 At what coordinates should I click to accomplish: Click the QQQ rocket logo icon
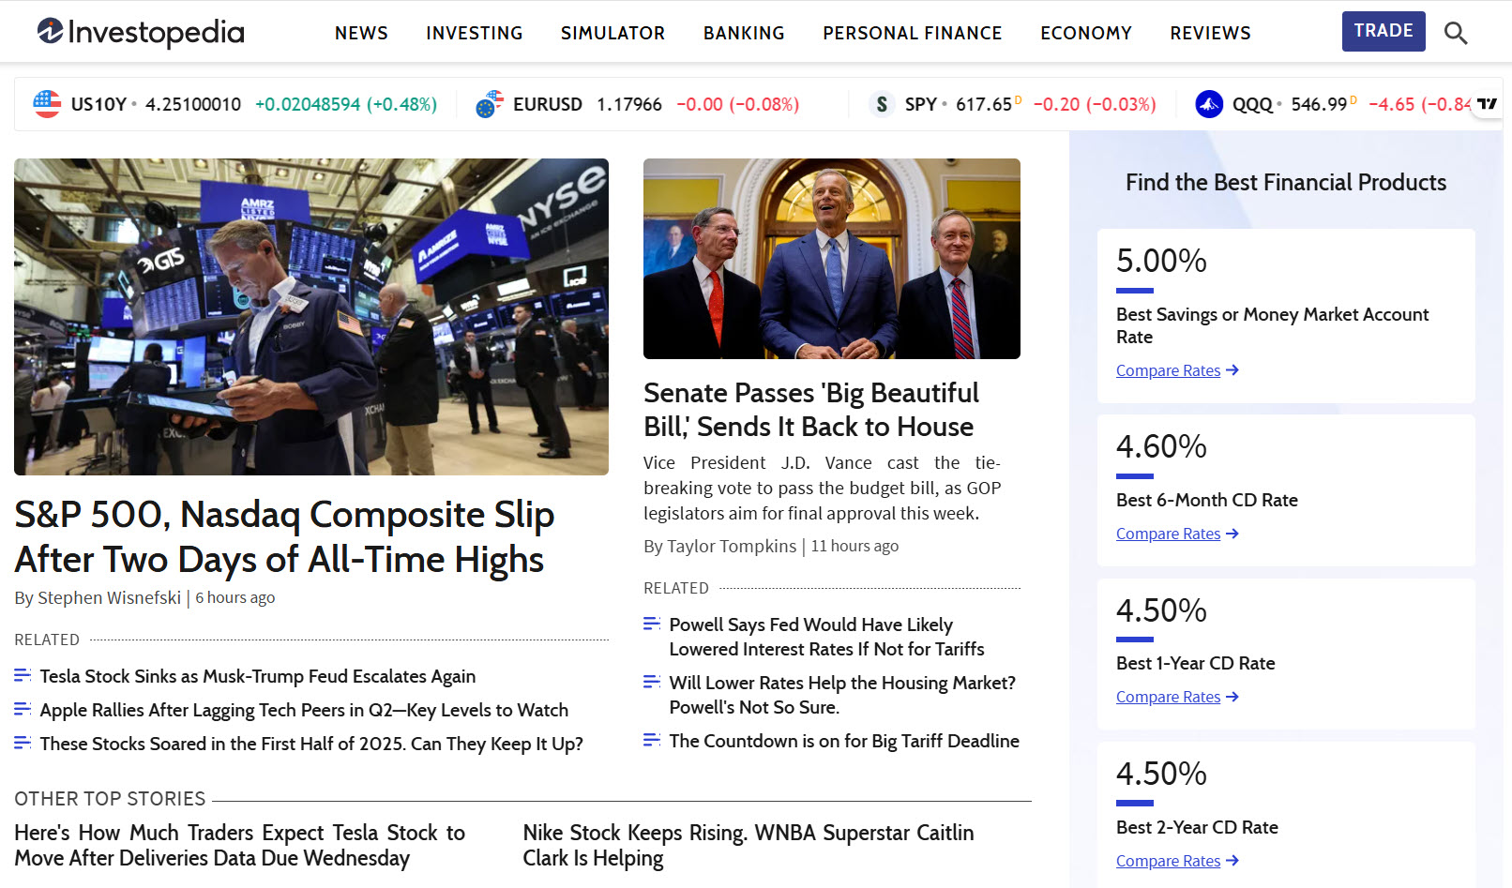pos(1208,104)
